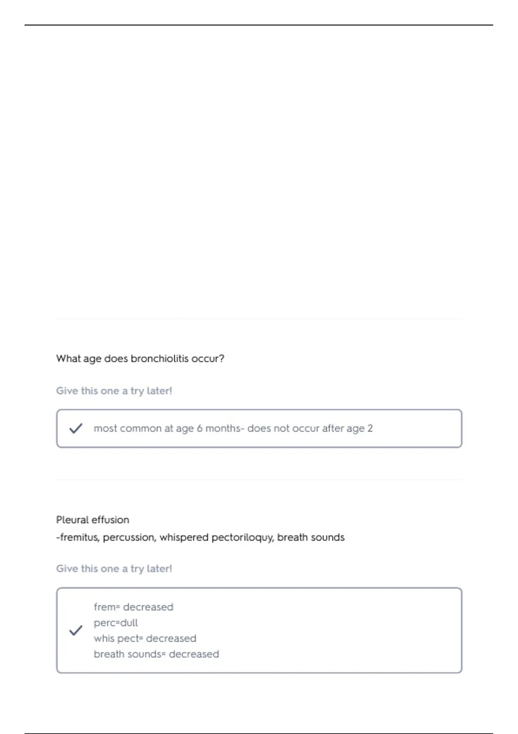This screenshot has width=518, height=734.
Task: Click the checkmark in the pleural effusion answer
Action: 76,630
